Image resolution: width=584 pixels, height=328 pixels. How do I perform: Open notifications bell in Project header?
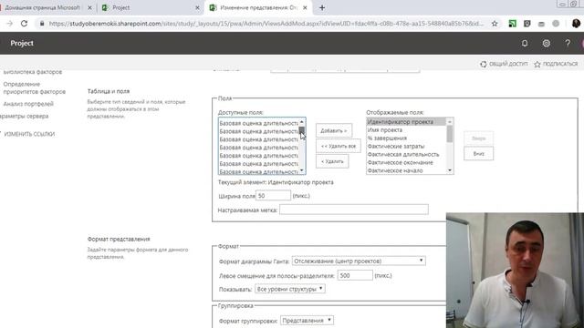(525, 43)
